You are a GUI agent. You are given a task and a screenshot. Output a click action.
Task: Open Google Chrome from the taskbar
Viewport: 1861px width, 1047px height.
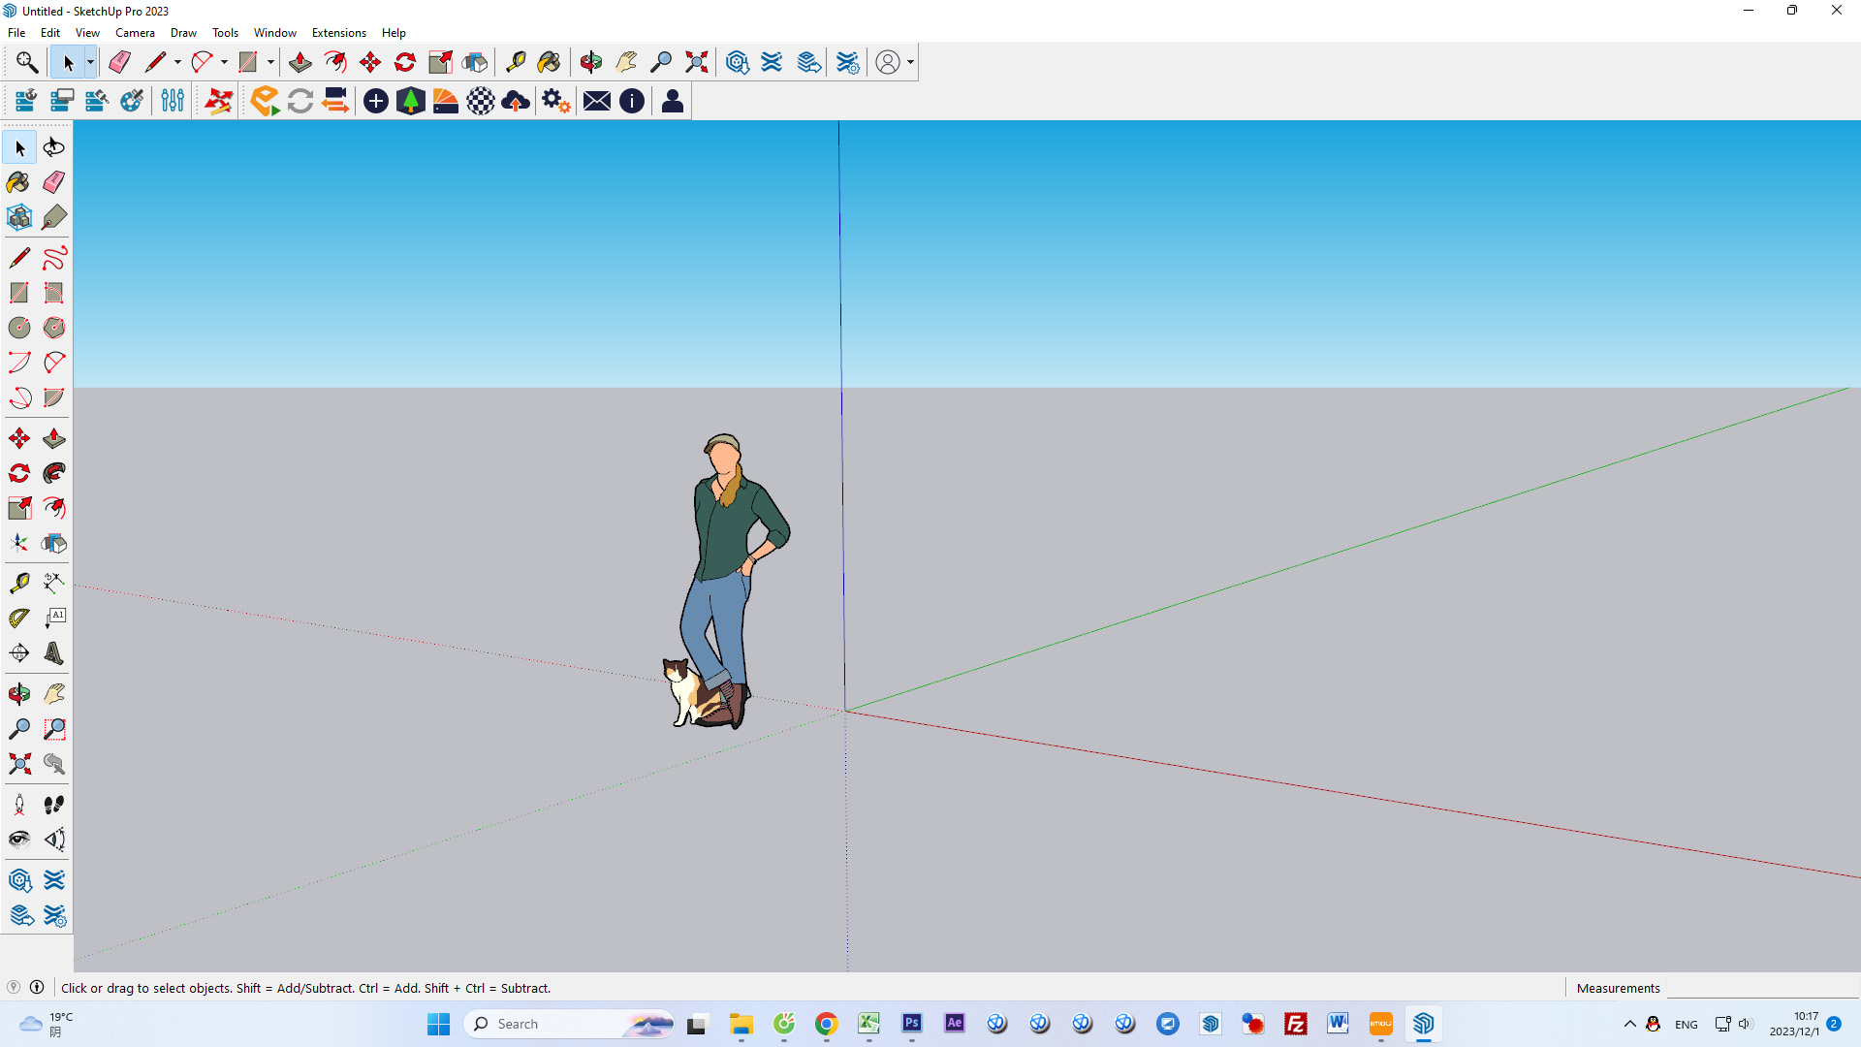pos(827,1024)
